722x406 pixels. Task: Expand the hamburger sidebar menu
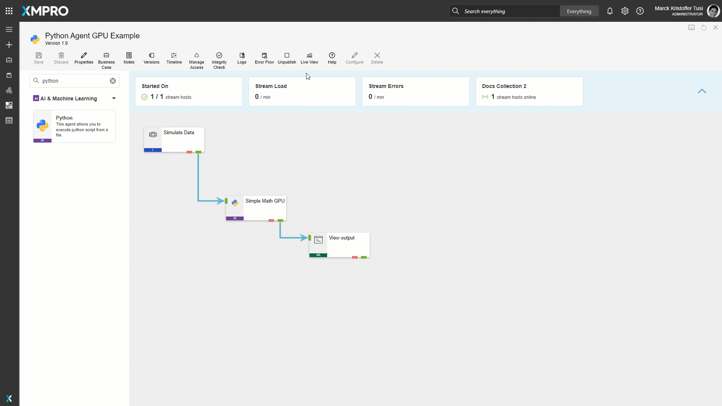pyautogui.click(x=9, y=29)
